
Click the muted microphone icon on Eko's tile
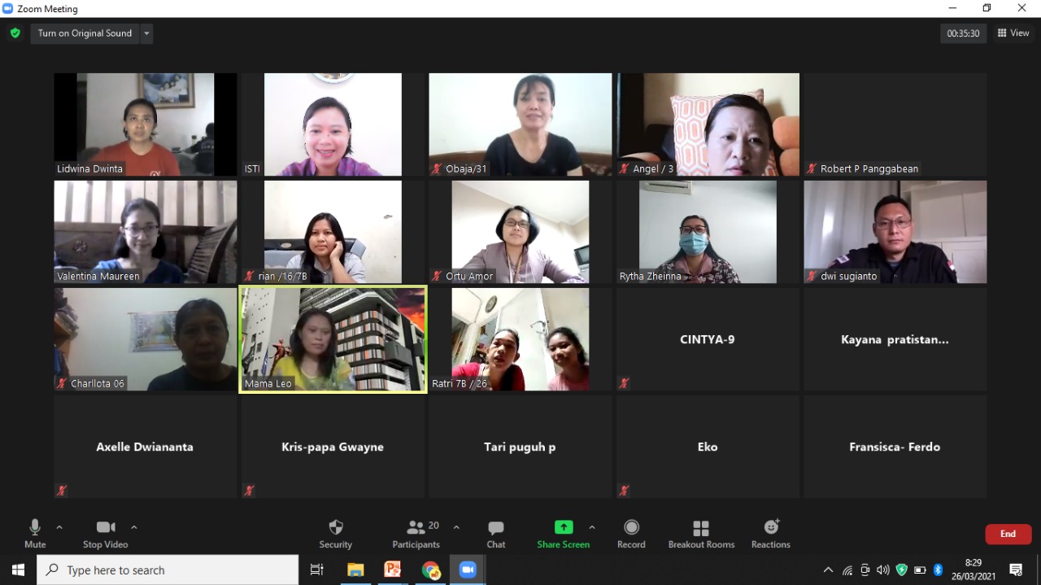pyautogui.click(x=624, y=491)
